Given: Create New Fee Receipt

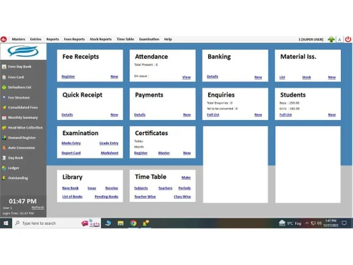Looking at the screenshot, I should click(114, 76).
